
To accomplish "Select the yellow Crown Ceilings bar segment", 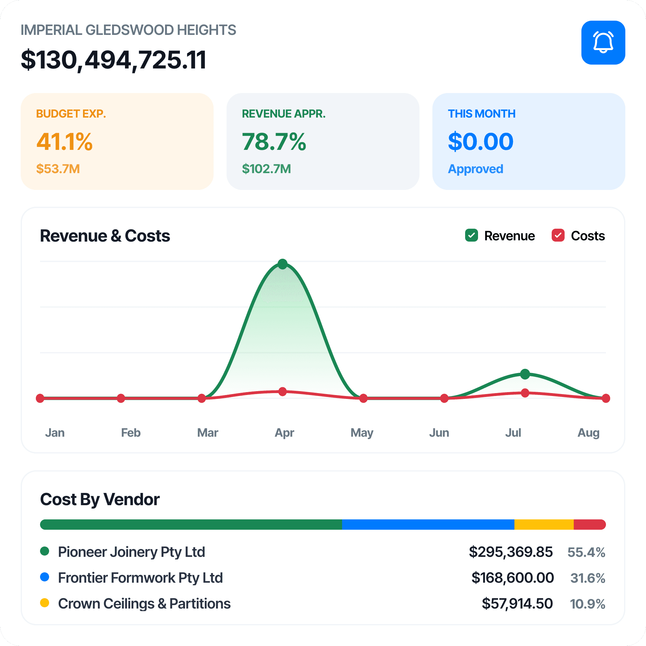I will pyautogui.click(x=544, y=524).
